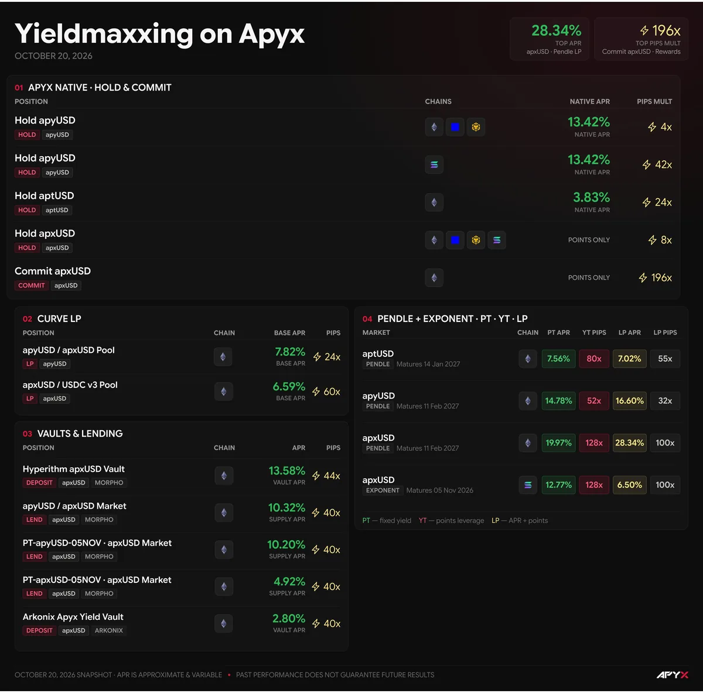The width and height of the screenshot is (703, 693).
Task: Click 80x YT Pips for aptUSD
Action: click(594, 359)
